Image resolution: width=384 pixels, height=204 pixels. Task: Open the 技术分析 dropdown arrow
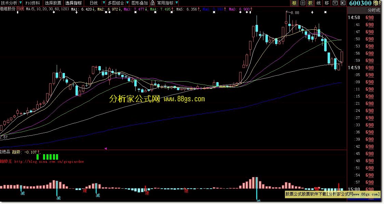tap(20, 3)
